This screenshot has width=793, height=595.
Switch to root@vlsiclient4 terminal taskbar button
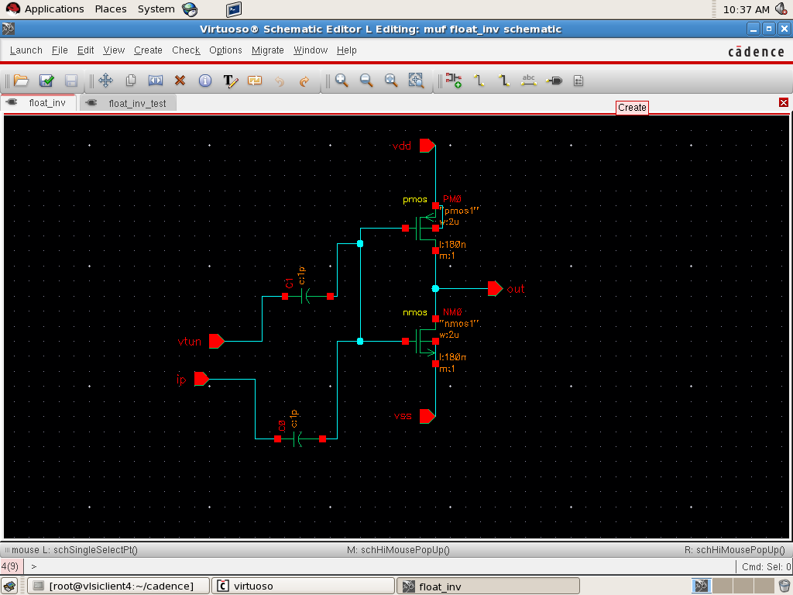[x=118, y=586]
